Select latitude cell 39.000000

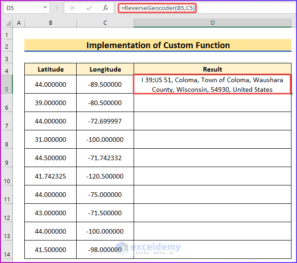pos(50,103)
